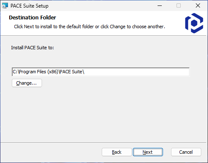Close the PACE Suite Setup window
This screenshot has height=163, width=208.
click(x=198, y=6)
